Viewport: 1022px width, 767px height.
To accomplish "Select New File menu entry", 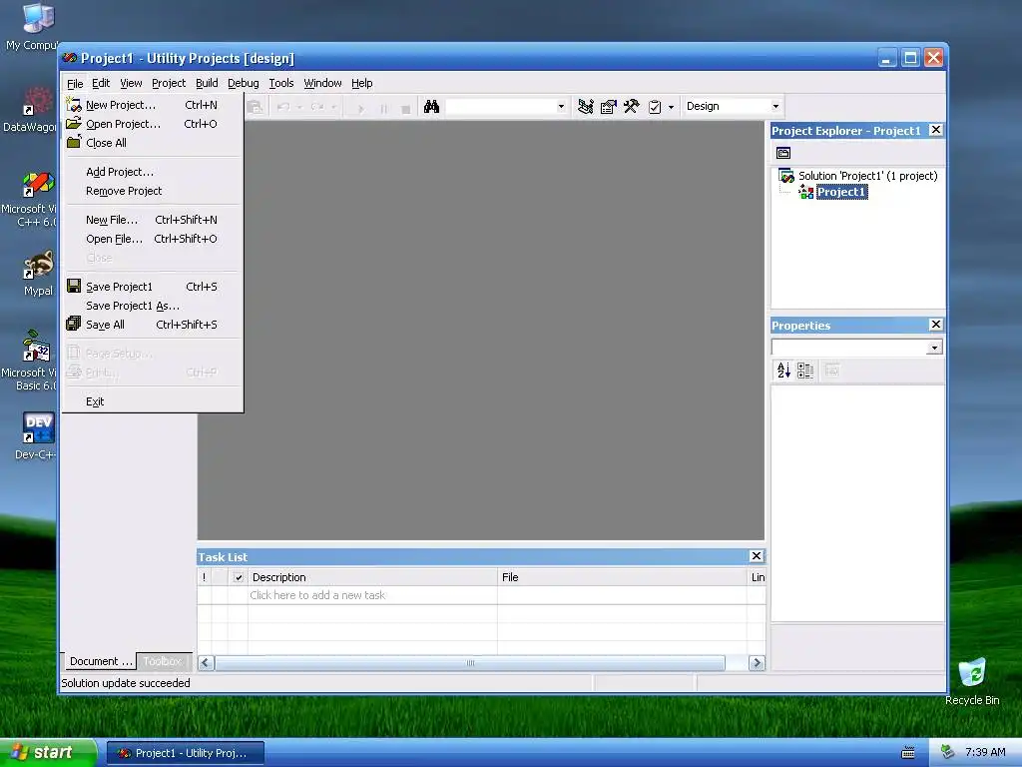I will [153, 220].
